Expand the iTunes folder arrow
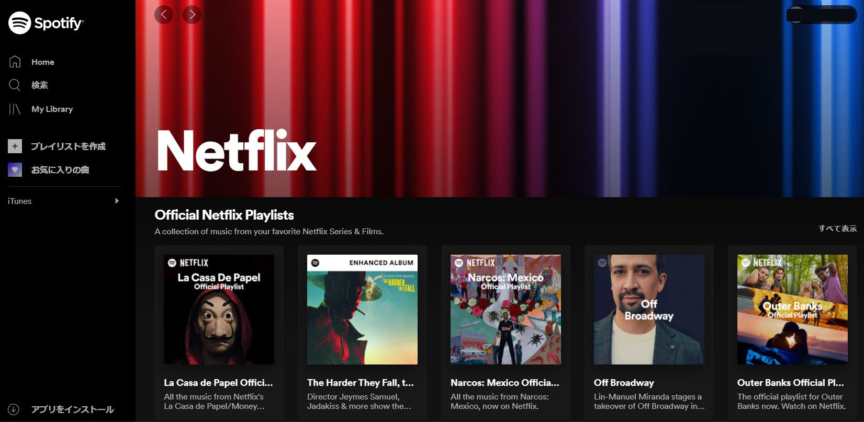This screenshot has width=864, height=422. coord(117,201)
